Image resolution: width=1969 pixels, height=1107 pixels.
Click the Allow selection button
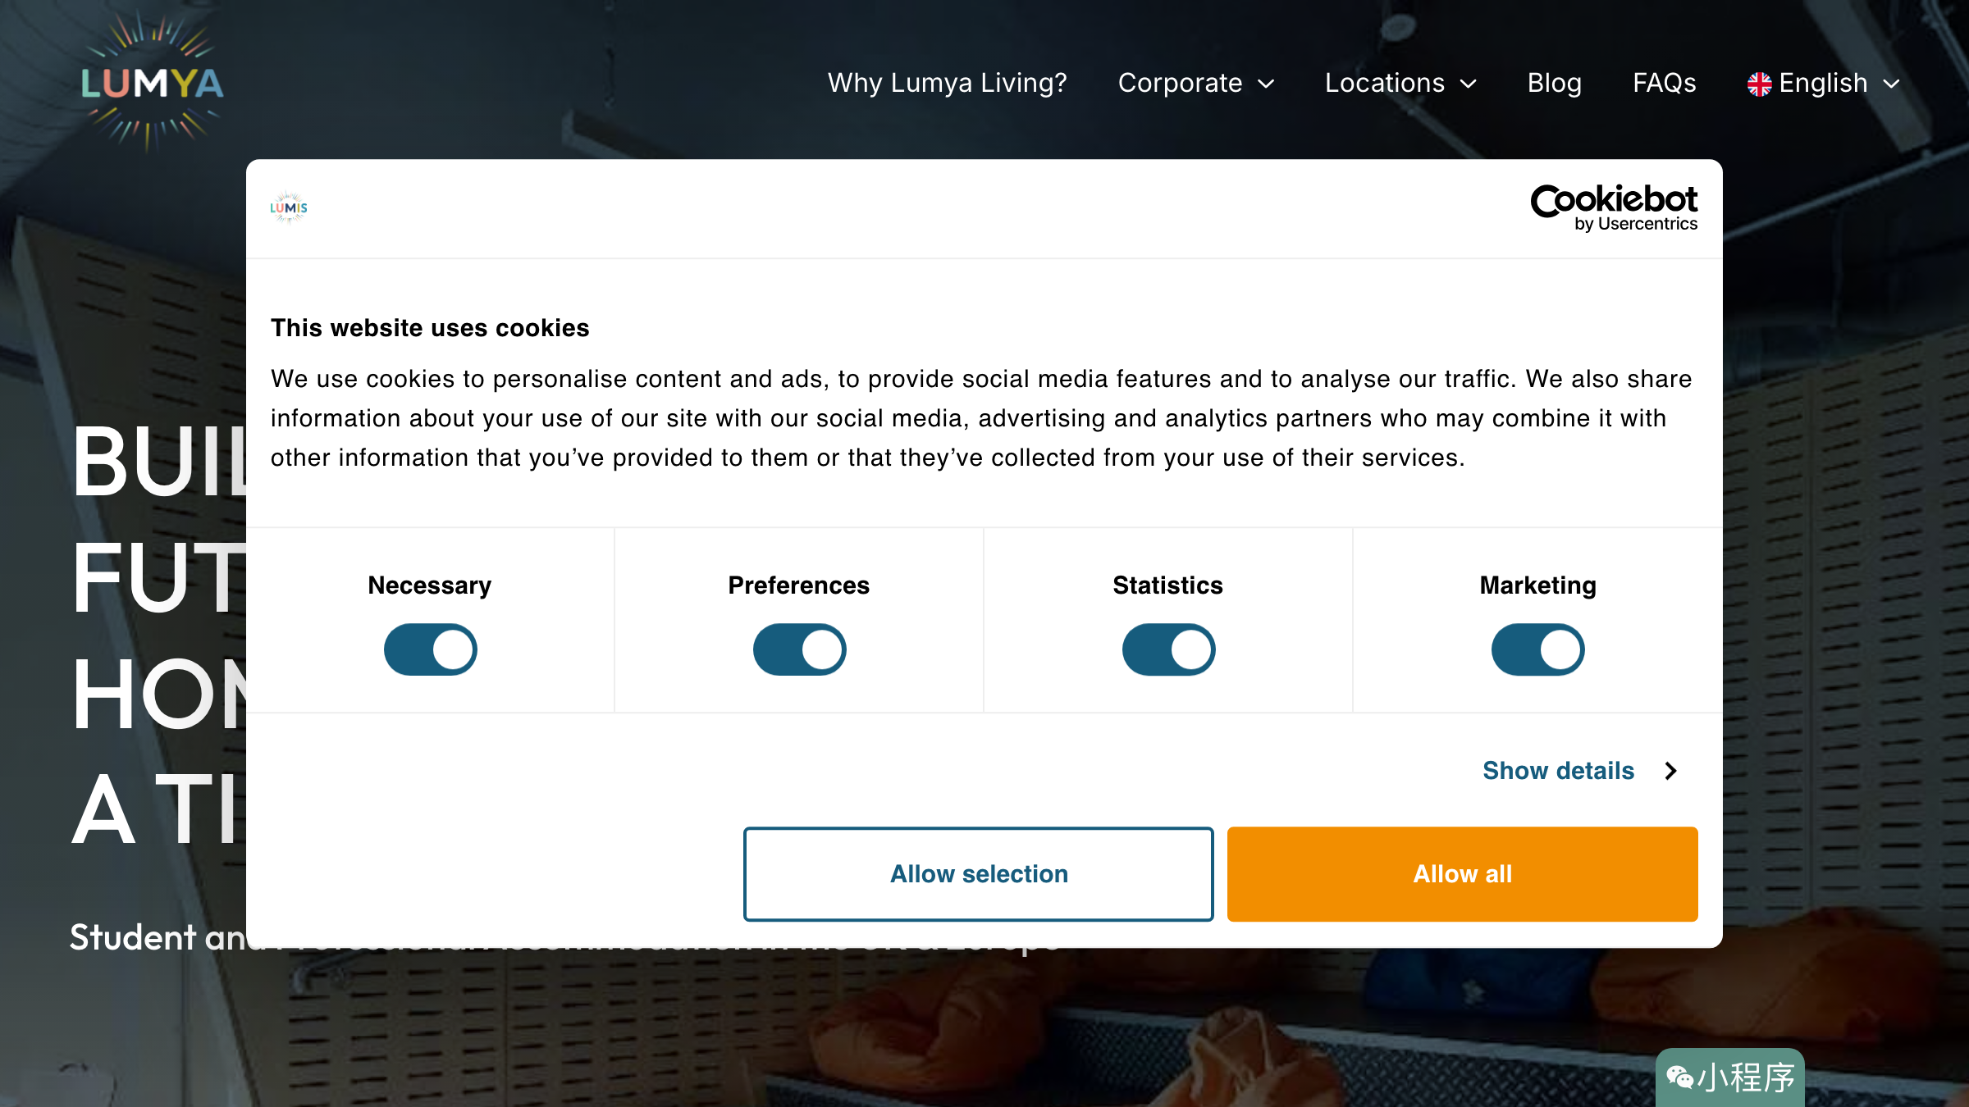pos(979,874)
